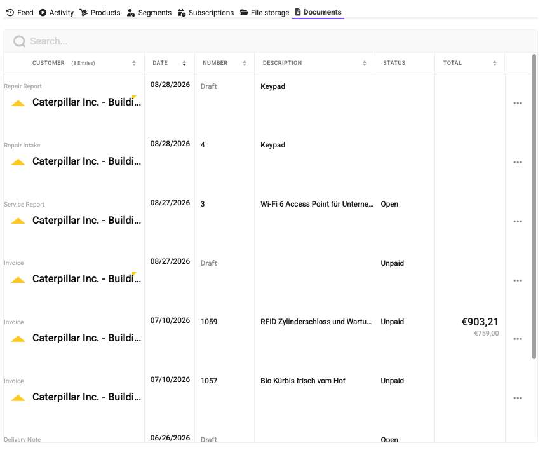Open the Feed tab
This screenshot has height=450, width=545.
pos(20,13)
